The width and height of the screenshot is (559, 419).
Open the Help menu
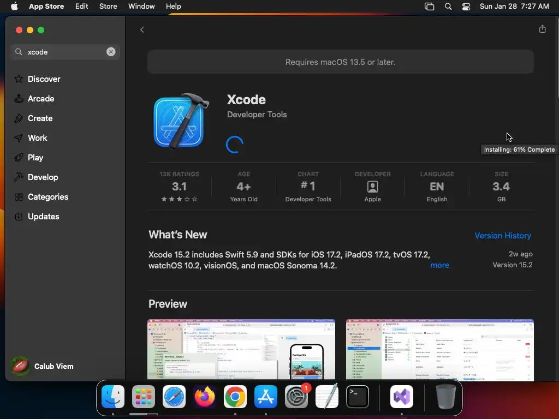pyautogui.click(x=173, y=6)
